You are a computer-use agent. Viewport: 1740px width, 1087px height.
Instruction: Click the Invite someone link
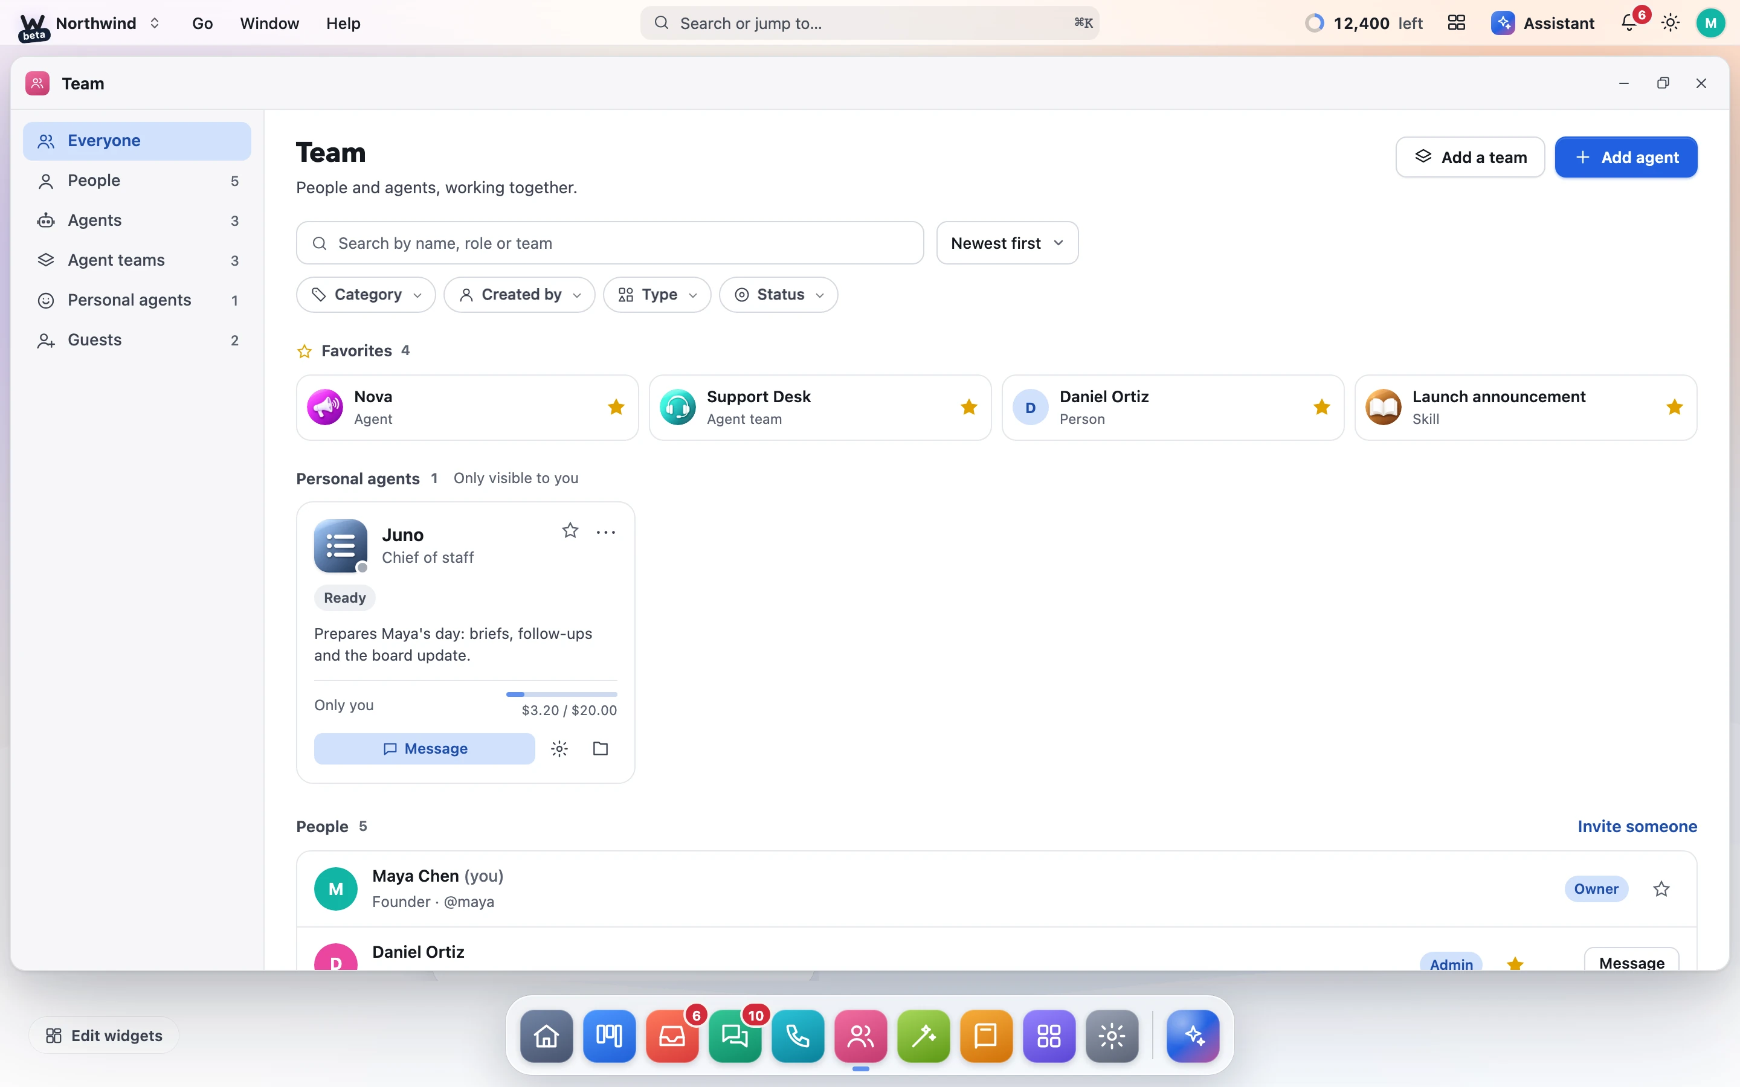[1637, 826]
